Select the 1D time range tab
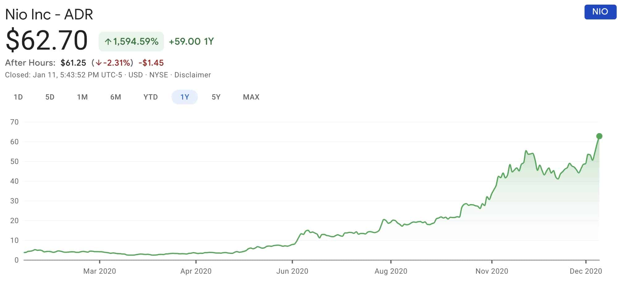Image resolution: width=625 pixels, height=286 pixels. click(18, 97)
